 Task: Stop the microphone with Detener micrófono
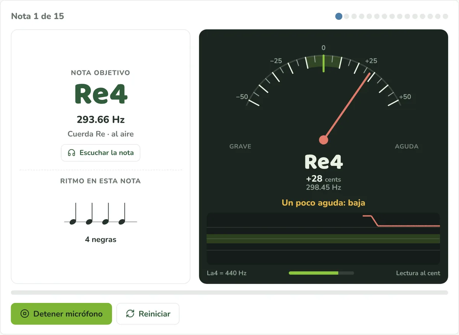(61, 314)
